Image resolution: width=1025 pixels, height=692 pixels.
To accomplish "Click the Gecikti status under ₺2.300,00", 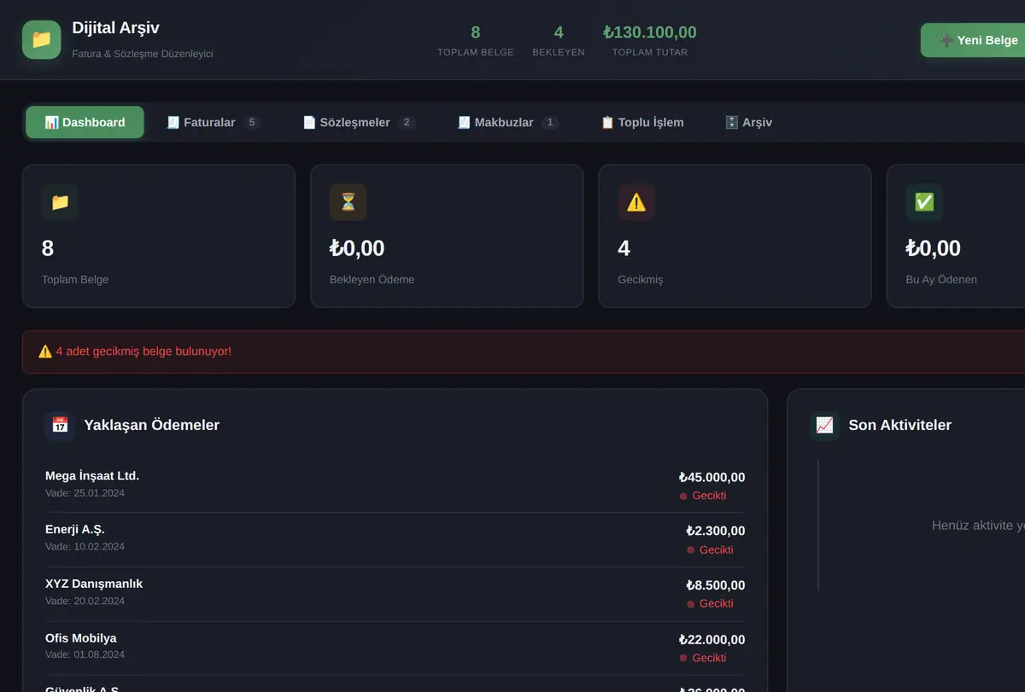I will point(710,550).
